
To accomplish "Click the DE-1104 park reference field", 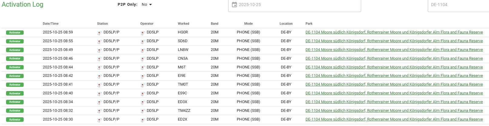I will coord(457,5).
